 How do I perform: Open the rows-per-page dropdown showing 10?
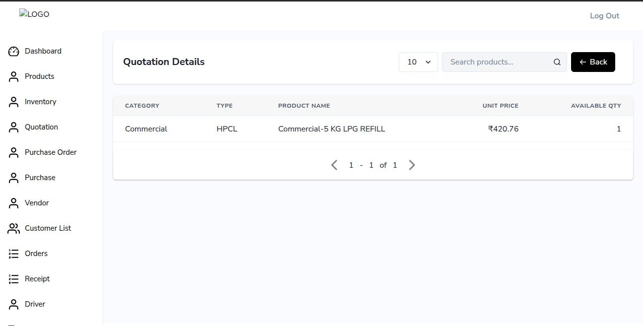pos(418,62)
